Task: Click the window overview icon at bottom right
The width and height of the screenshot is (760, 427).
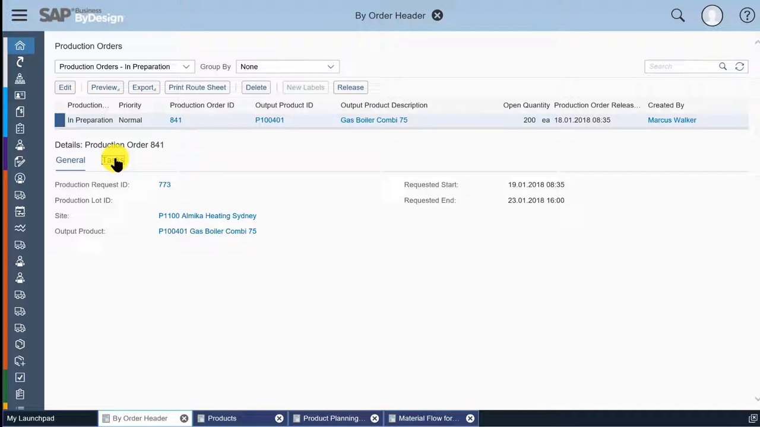Action: point(753,418)
